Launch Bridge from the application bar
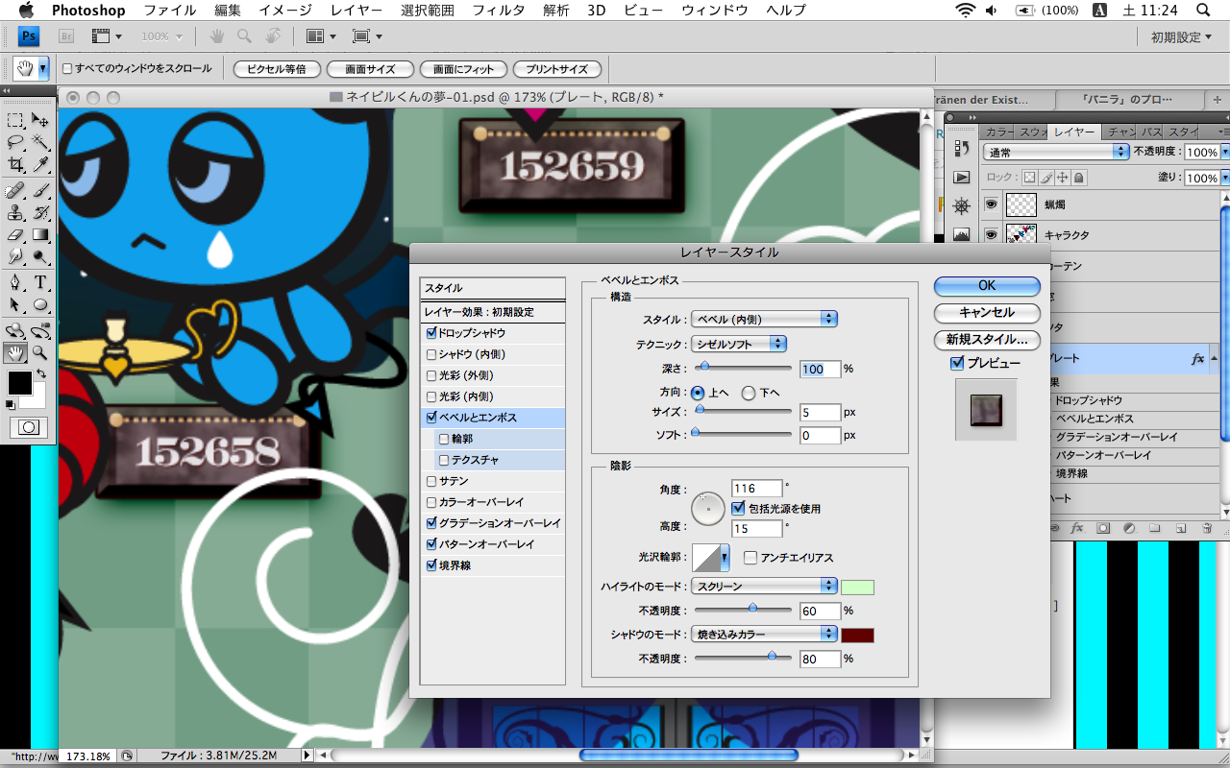This screenshot has height=768, width=1230. click(x=67, y=36)
